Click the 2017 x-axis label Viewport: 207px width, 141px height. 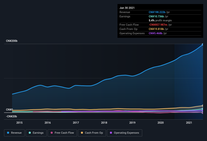point(76,123)
